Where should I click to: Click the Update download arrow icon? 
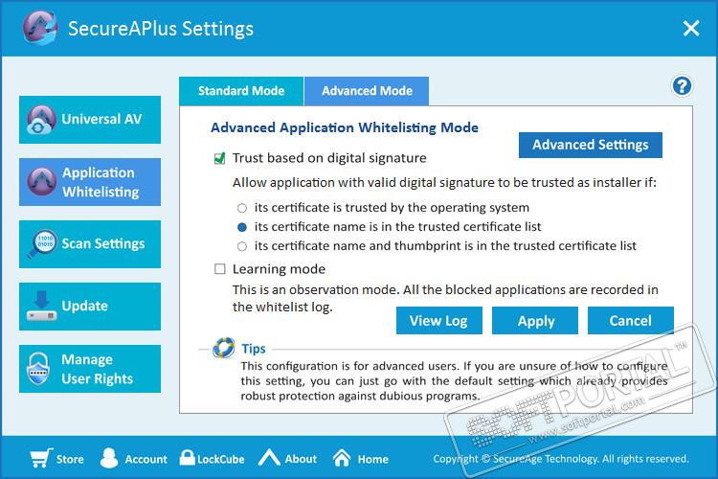click(x=42, y=306)
